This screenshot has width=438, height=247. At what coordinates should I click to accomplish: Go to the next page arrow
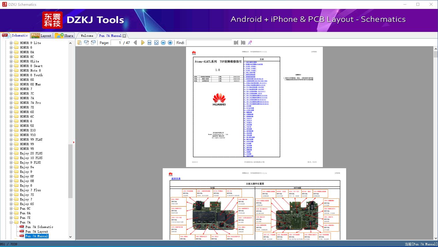pos(143,43)
